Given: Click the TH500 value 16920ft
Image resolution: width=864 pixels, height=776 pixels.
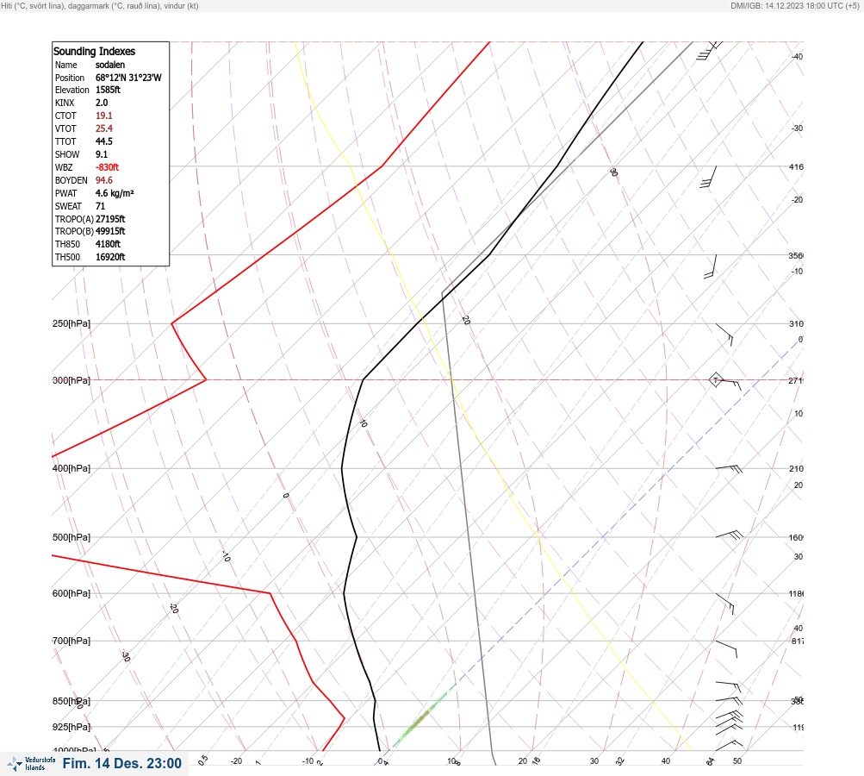Looking at the screenshot, I should tap(110, 257).
